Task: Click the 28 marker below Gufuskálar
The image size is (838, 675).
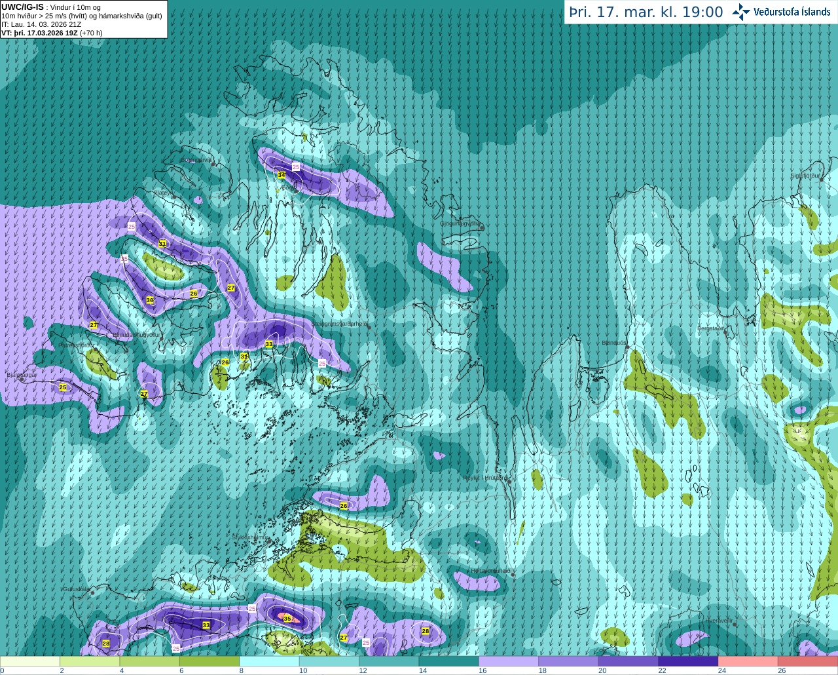Action: [x=106, y=644]
